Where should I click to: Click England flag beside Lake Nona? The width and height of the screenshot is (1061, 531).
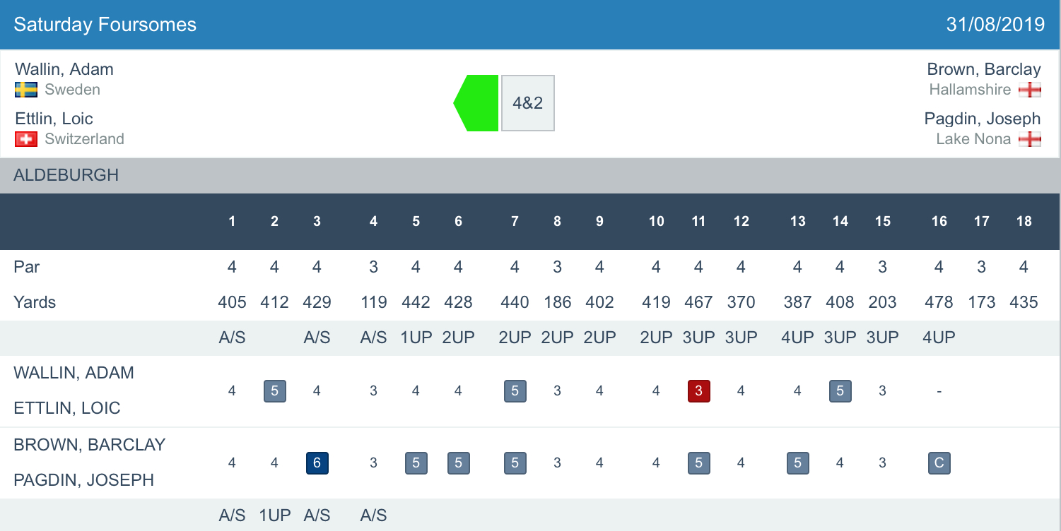(1030, 139)
